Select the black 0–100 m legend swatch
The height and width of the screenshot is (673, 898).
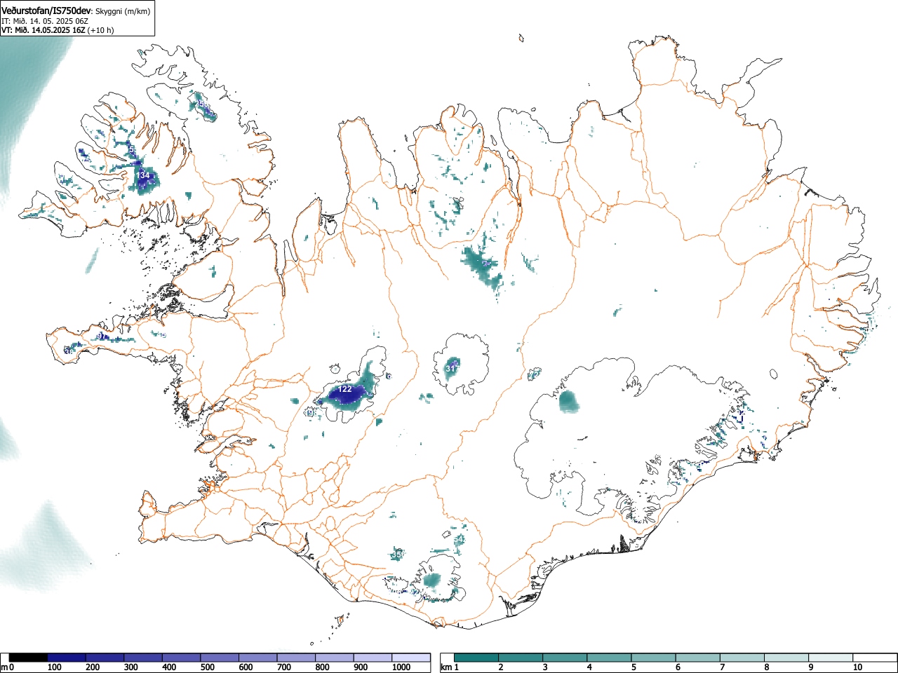(29, 658)
